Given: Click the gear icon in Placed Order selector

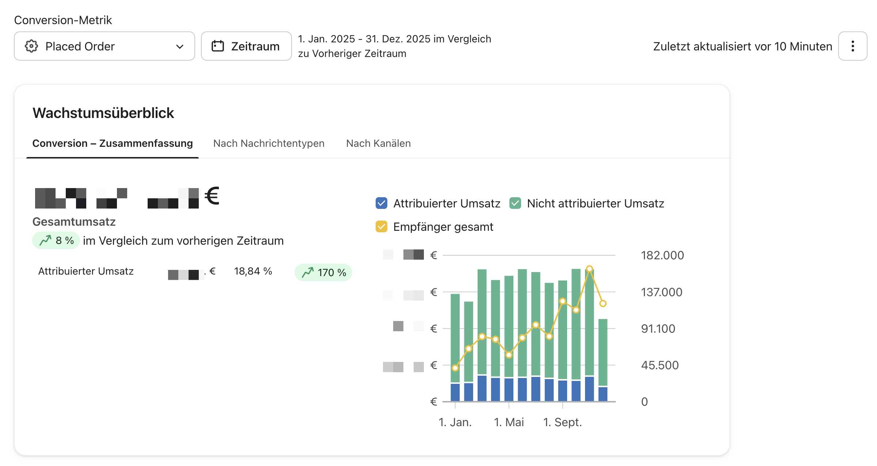Looking at the screenshot, I should pyautogui.click(x=31, y=46).
